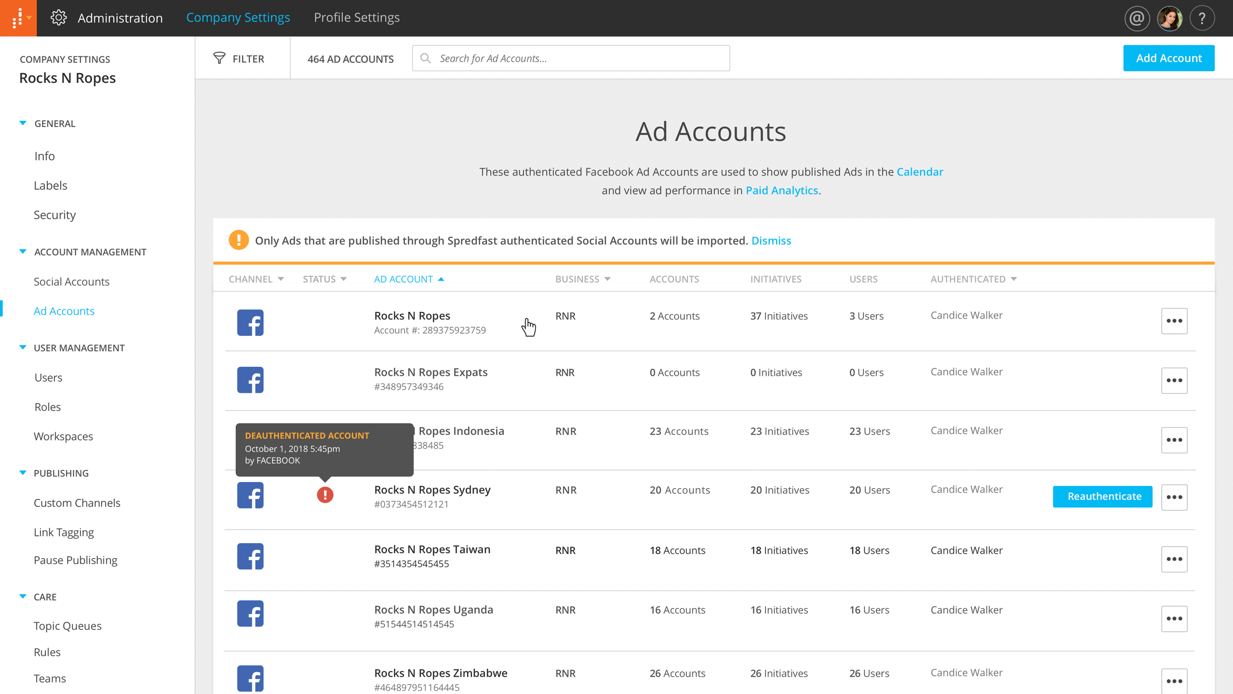Sort by Authenticated column
Screen dimensions: 1233x694
(974, 279)
